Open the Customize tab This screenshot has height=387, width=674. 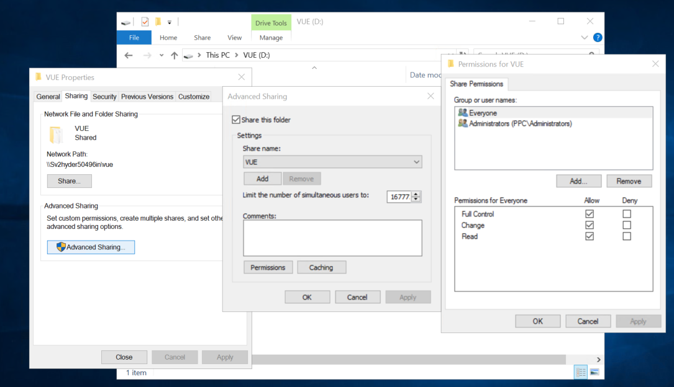coord(194,97)
